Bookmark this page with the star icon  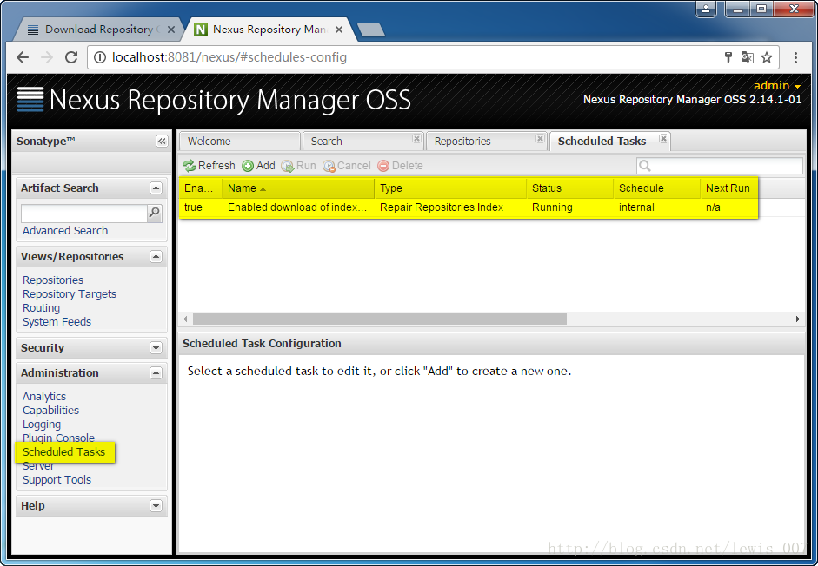tap(767, 57)
